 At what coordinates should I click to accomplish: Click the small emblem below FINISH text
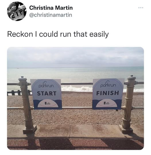107,103
